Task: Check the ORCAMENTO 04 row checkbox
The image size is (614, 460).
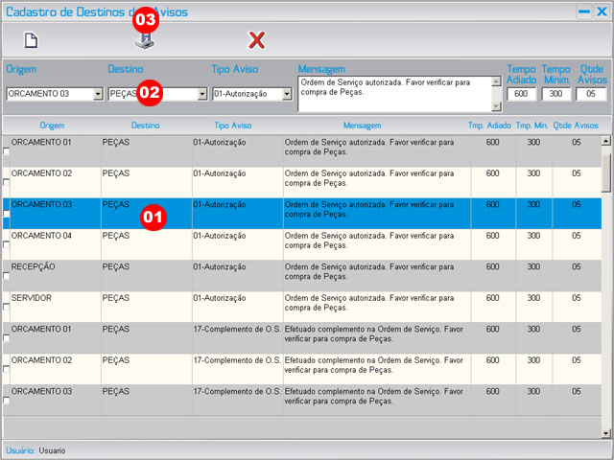Action: (x=7, y=244)
